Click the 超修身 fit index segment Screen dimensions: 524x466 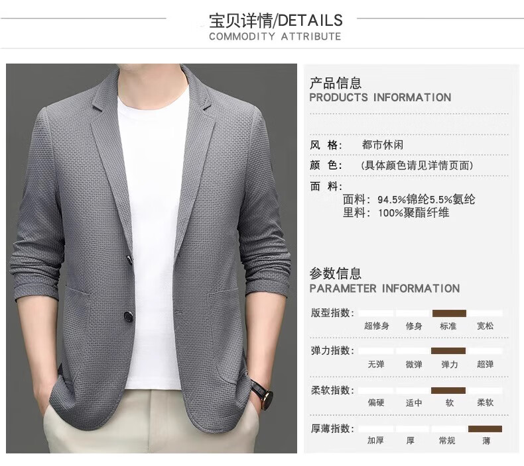pyautogui.click(x=376, y=313)
